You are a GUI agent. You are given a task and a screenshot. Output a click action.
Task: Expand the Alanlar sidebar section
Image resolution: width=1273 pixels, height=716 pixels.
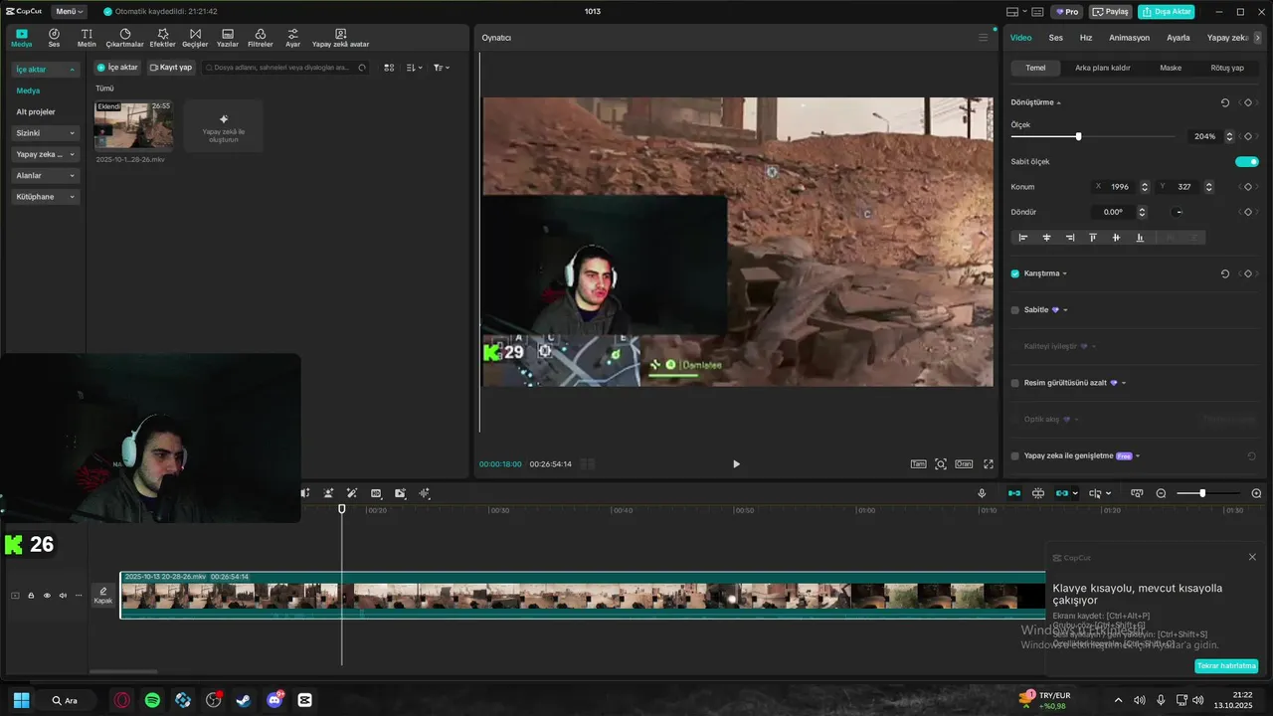pyautogui.click(x=72, y=176)
